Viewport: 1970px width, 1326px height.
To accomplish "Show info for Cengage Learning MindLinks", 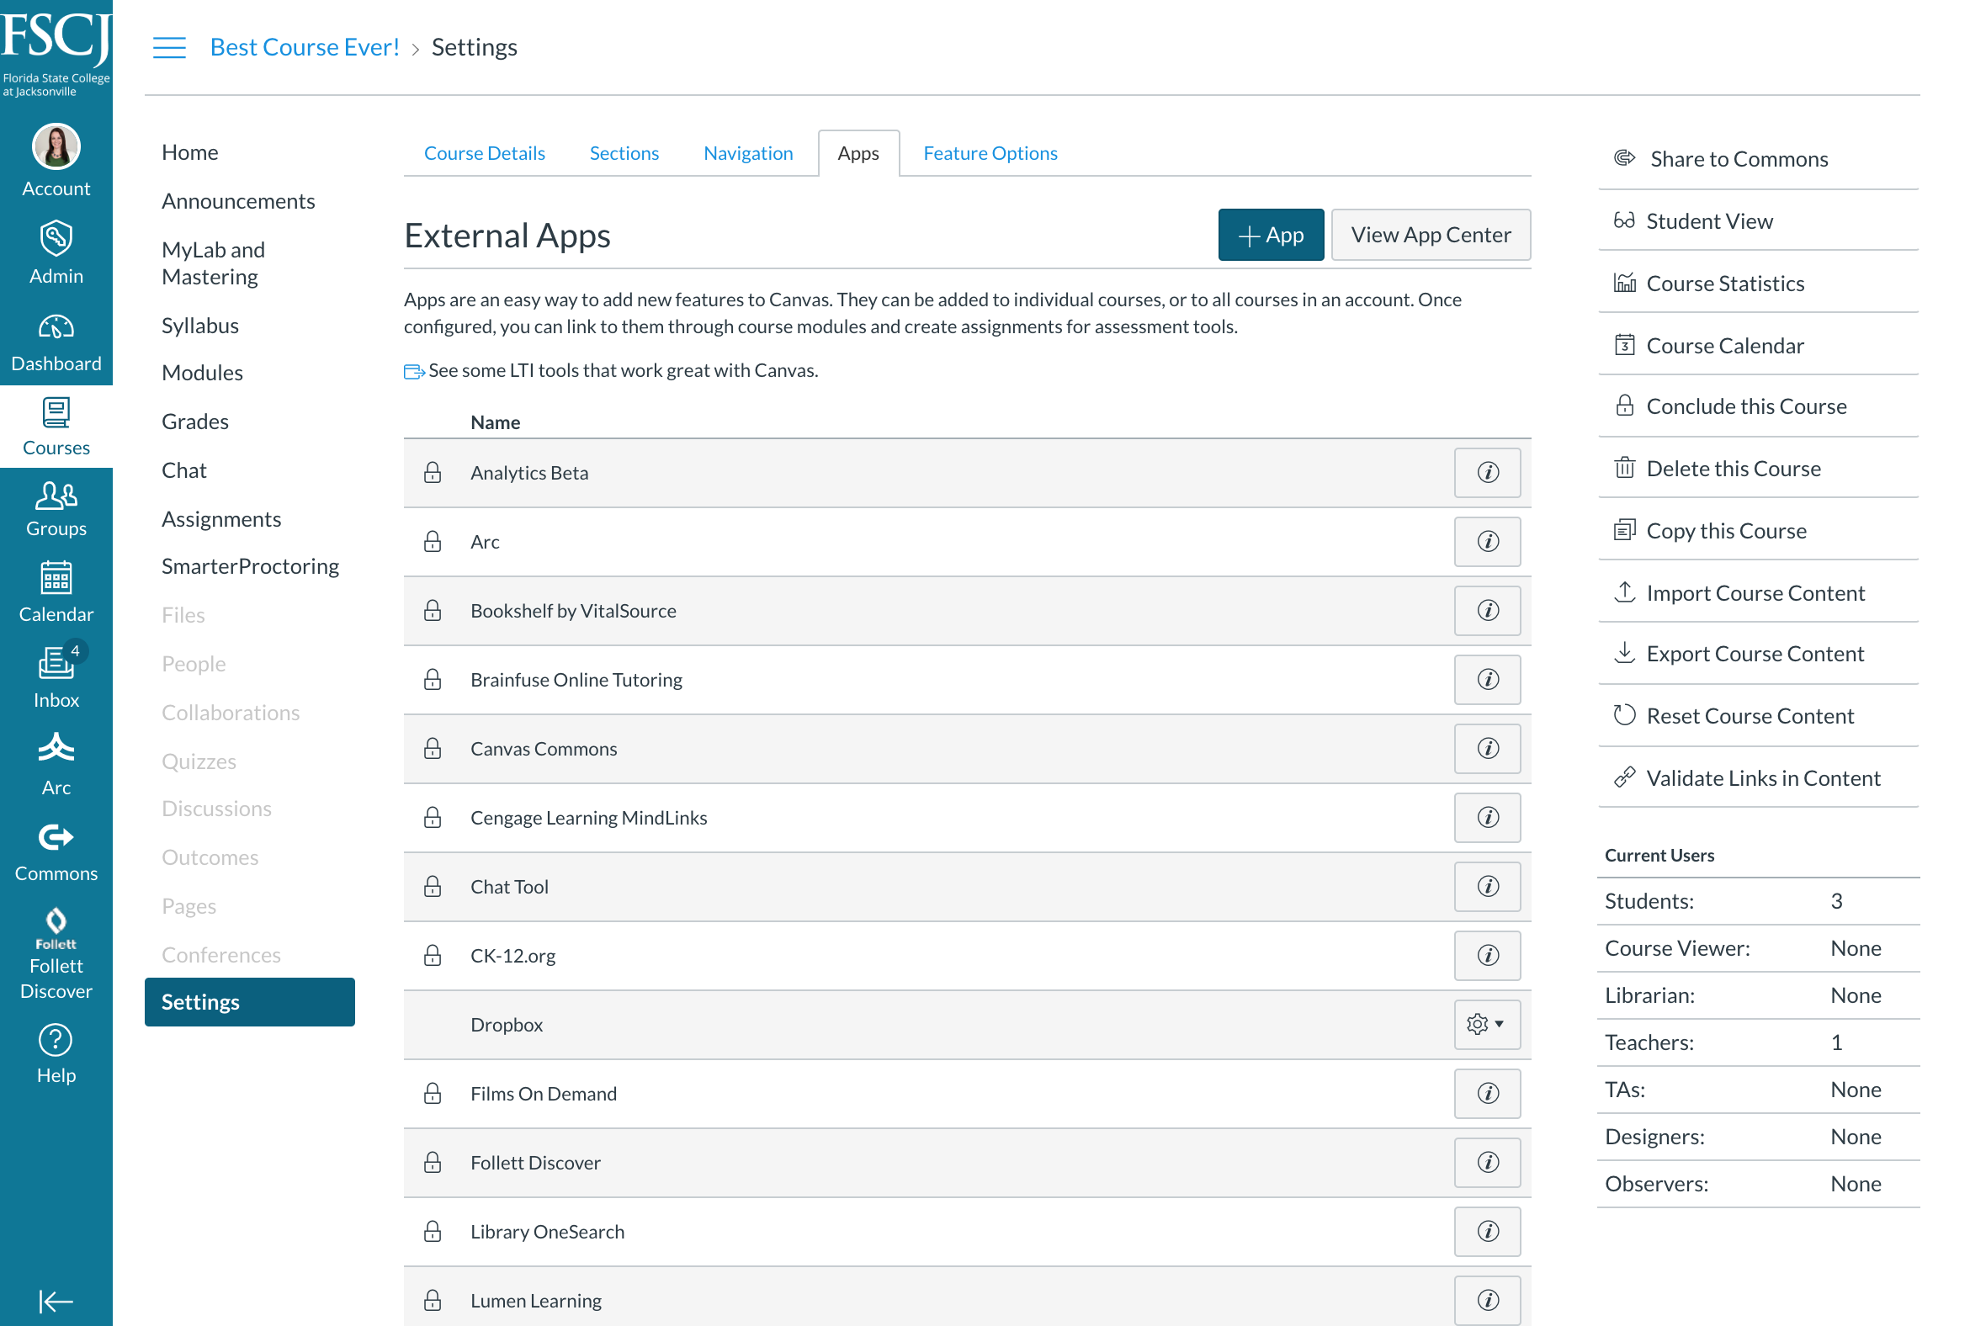I will [x=1487, y=818].
